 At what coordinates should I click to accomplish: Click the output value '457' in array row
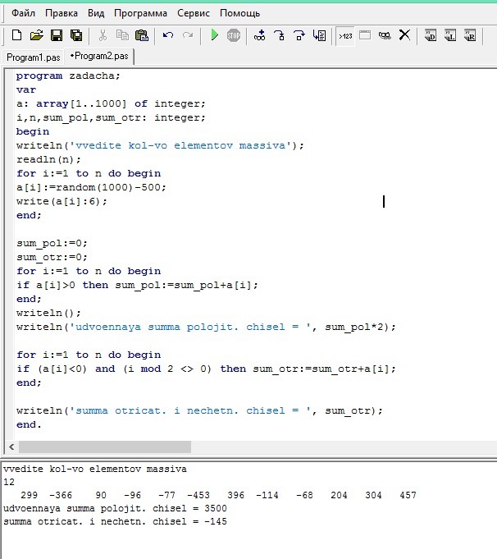point(408,495)
